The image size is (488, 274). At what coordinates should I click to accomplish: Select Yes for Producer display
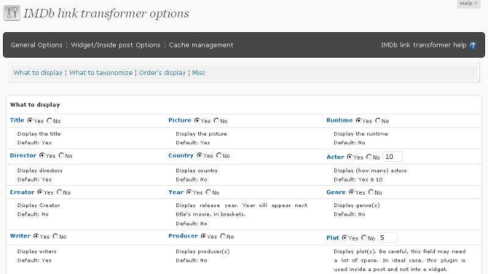[204, 236]
